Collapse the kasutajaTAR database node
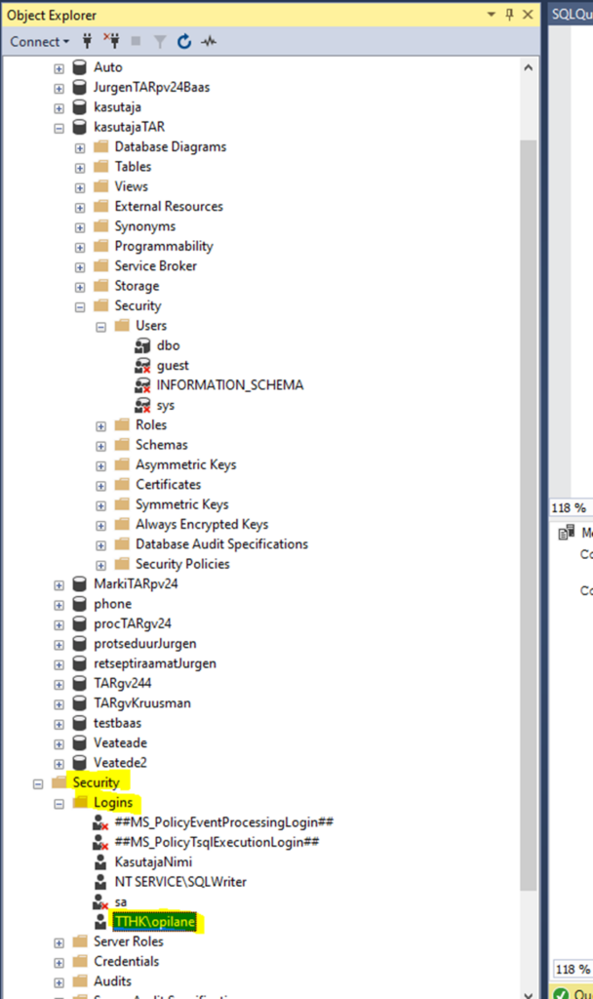Viewport: 593px width, 999px height. [x=59, y=127]
